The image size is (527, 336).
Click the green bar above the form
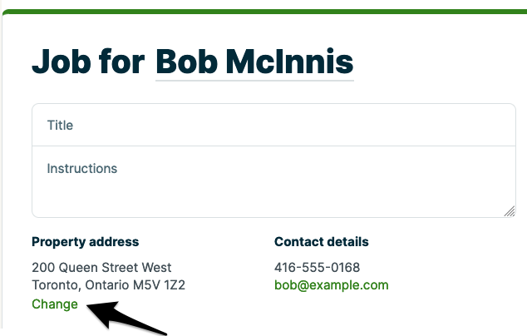(263, 12)
